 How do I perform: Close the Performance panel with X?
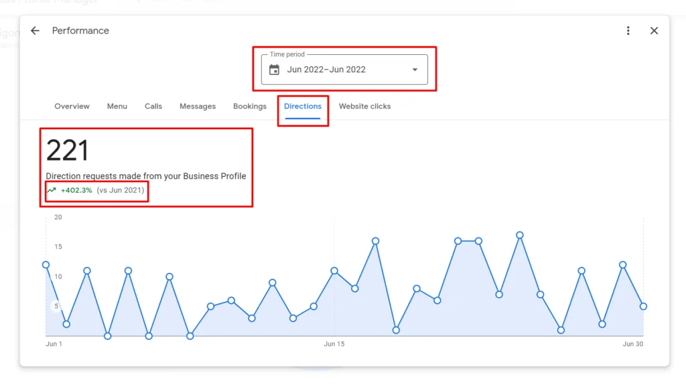click(654, 31)
